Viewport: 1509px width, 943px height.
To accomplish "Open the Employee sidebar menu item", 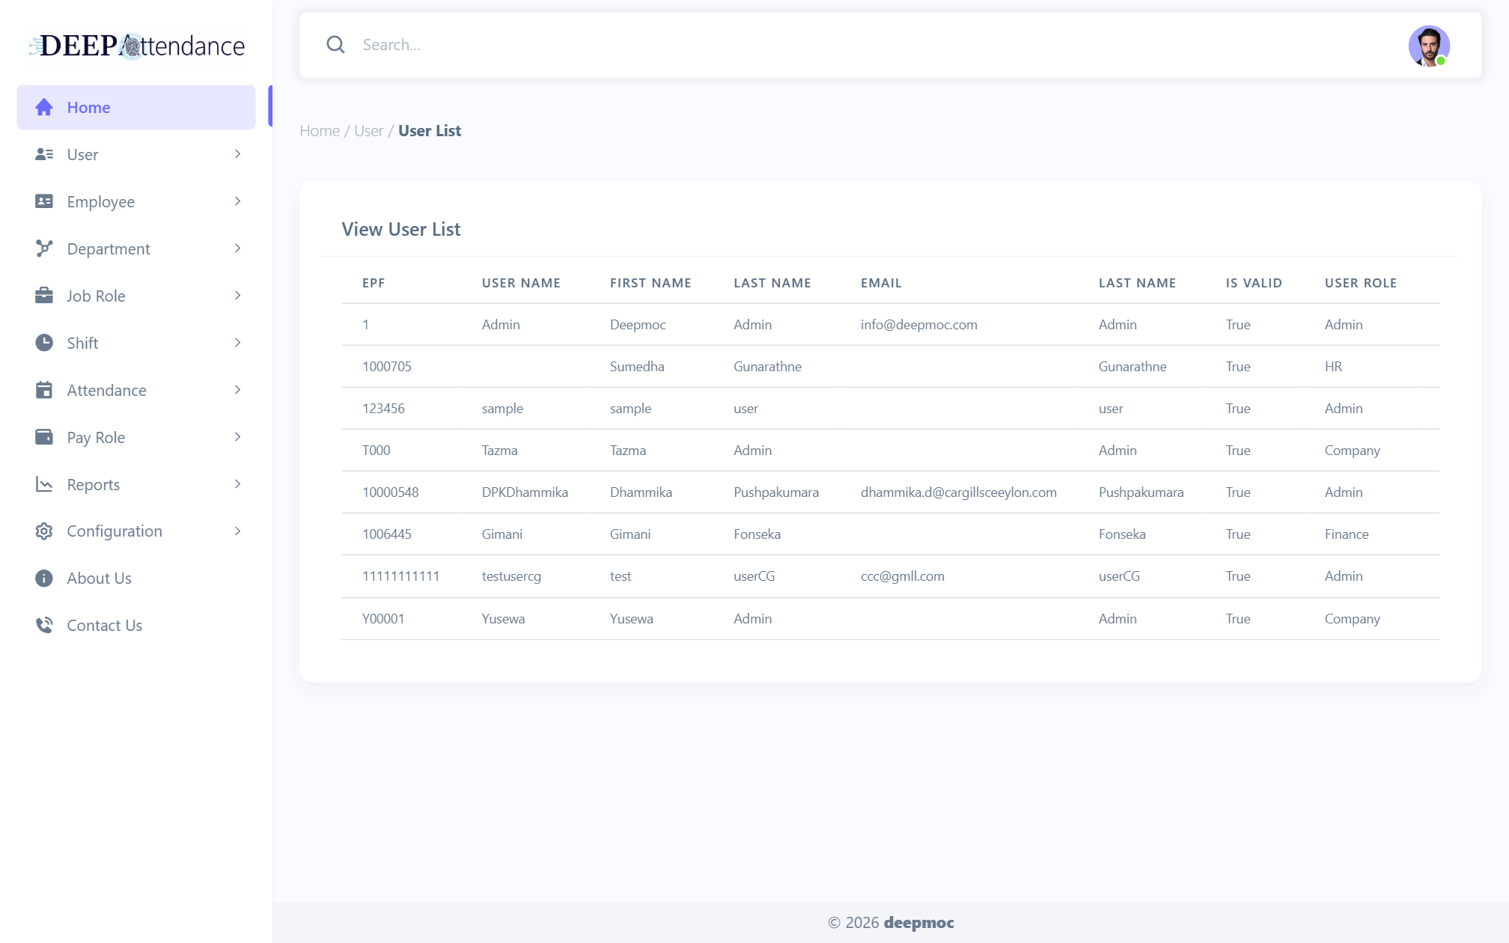I will coord(136,201).
